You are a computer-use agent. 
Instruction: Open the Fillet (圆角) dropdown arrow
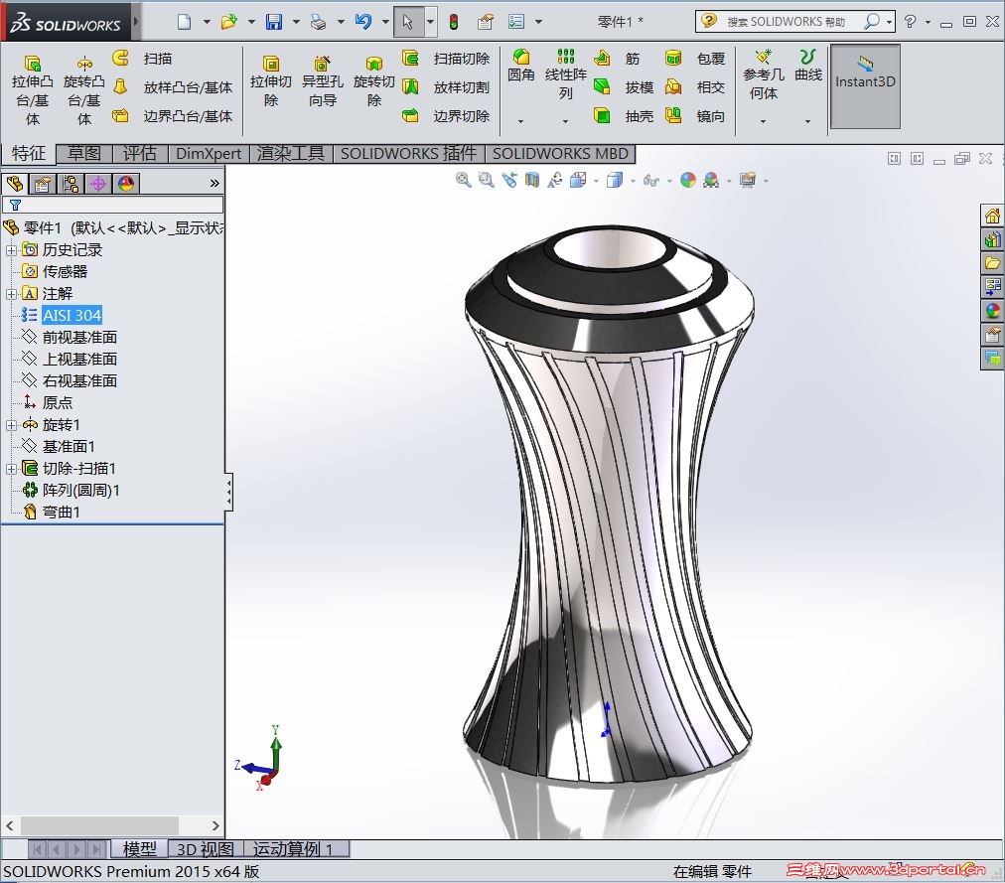tap(521, 120)
